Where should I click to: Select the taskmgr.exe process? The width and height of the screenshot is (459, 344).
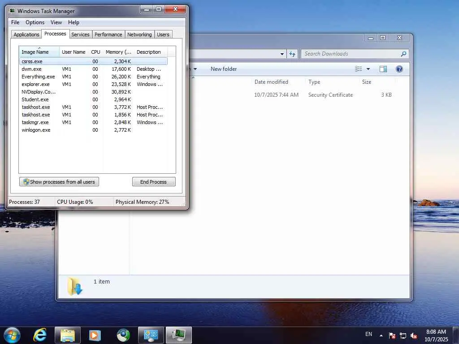coord(93,122)
